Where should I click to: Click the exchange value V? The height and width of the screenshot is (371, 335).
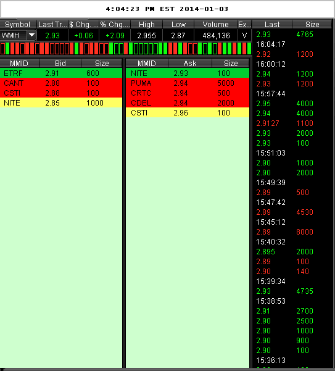point(244,36)
